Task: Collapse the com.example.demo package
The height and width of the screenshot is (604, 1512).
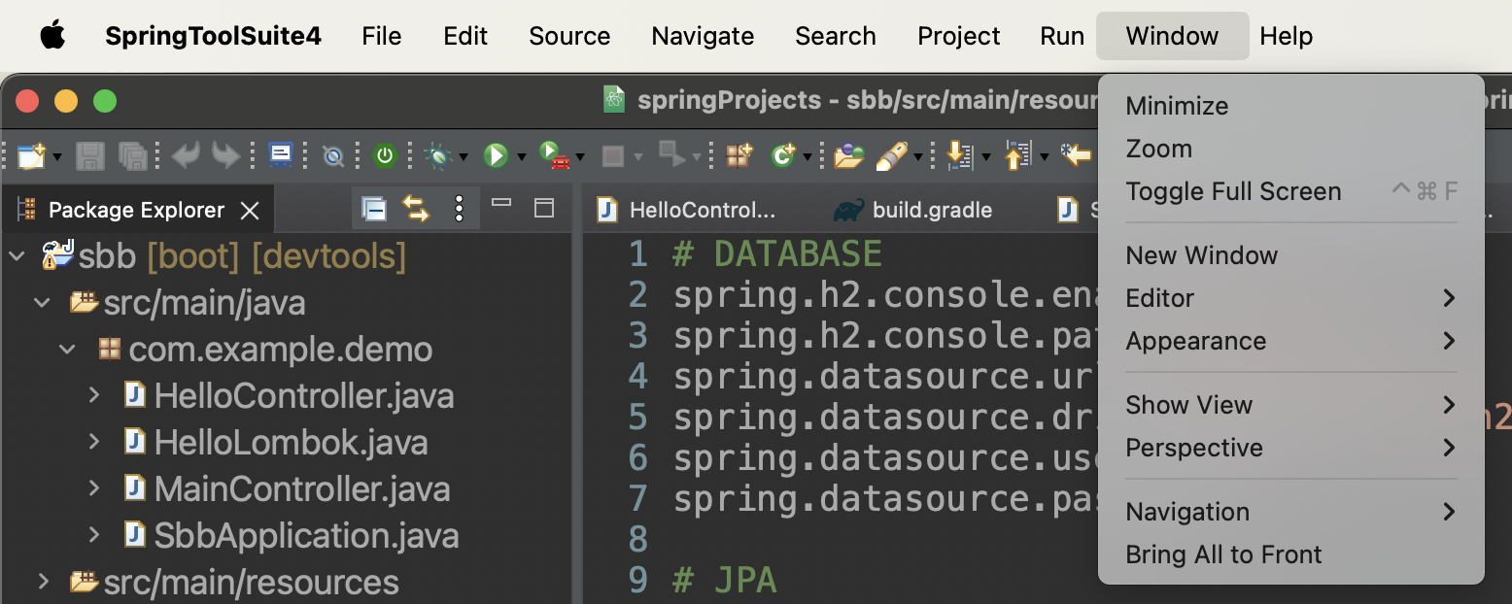Action: (67, 350)
